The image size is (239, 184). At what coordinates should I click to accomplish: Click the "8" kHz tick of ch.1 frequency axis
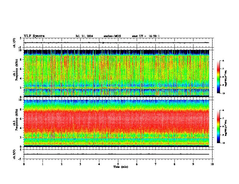point(21,60)
